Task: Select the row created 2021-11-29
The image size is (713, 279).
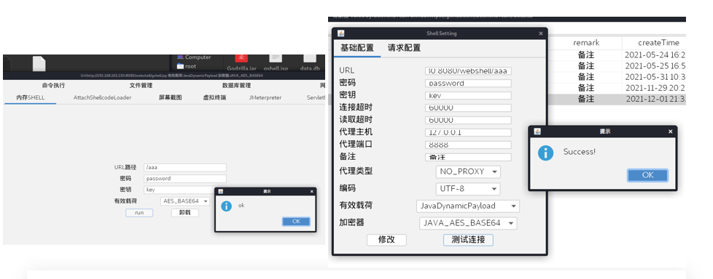Action: tap(617, 88)
